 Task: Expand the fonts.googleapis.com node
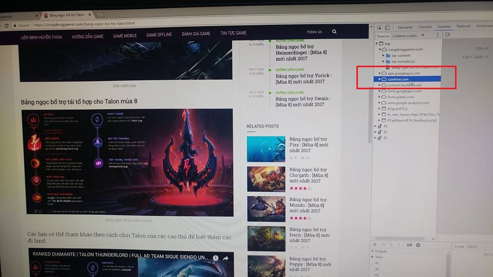pyautogui.click(x=380, y=91)
